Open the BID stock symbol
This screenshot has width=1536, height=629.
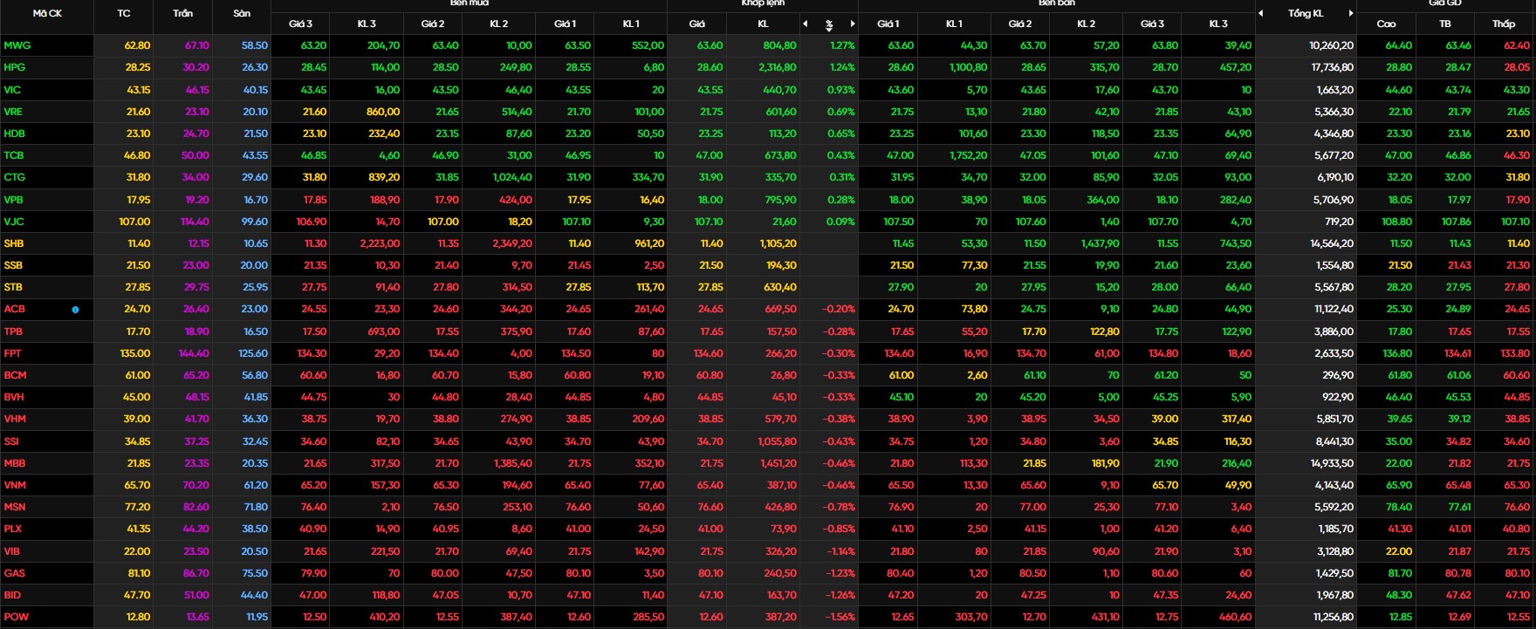[x=11, y=595]
